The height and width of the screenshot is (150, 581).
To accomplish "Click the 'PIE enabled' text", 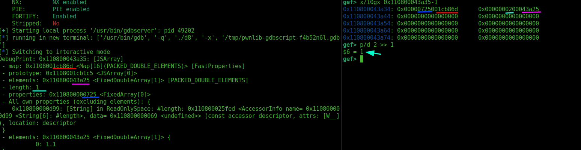I will point(71,9).
